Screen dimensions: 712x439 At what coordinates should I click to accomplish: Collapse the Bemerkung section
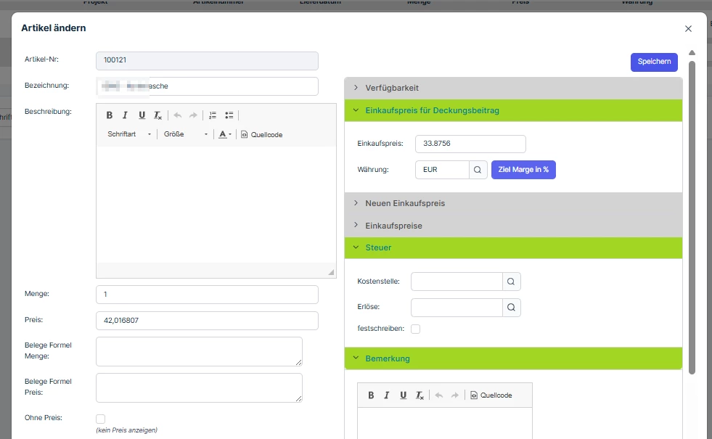tap(514, 358)
